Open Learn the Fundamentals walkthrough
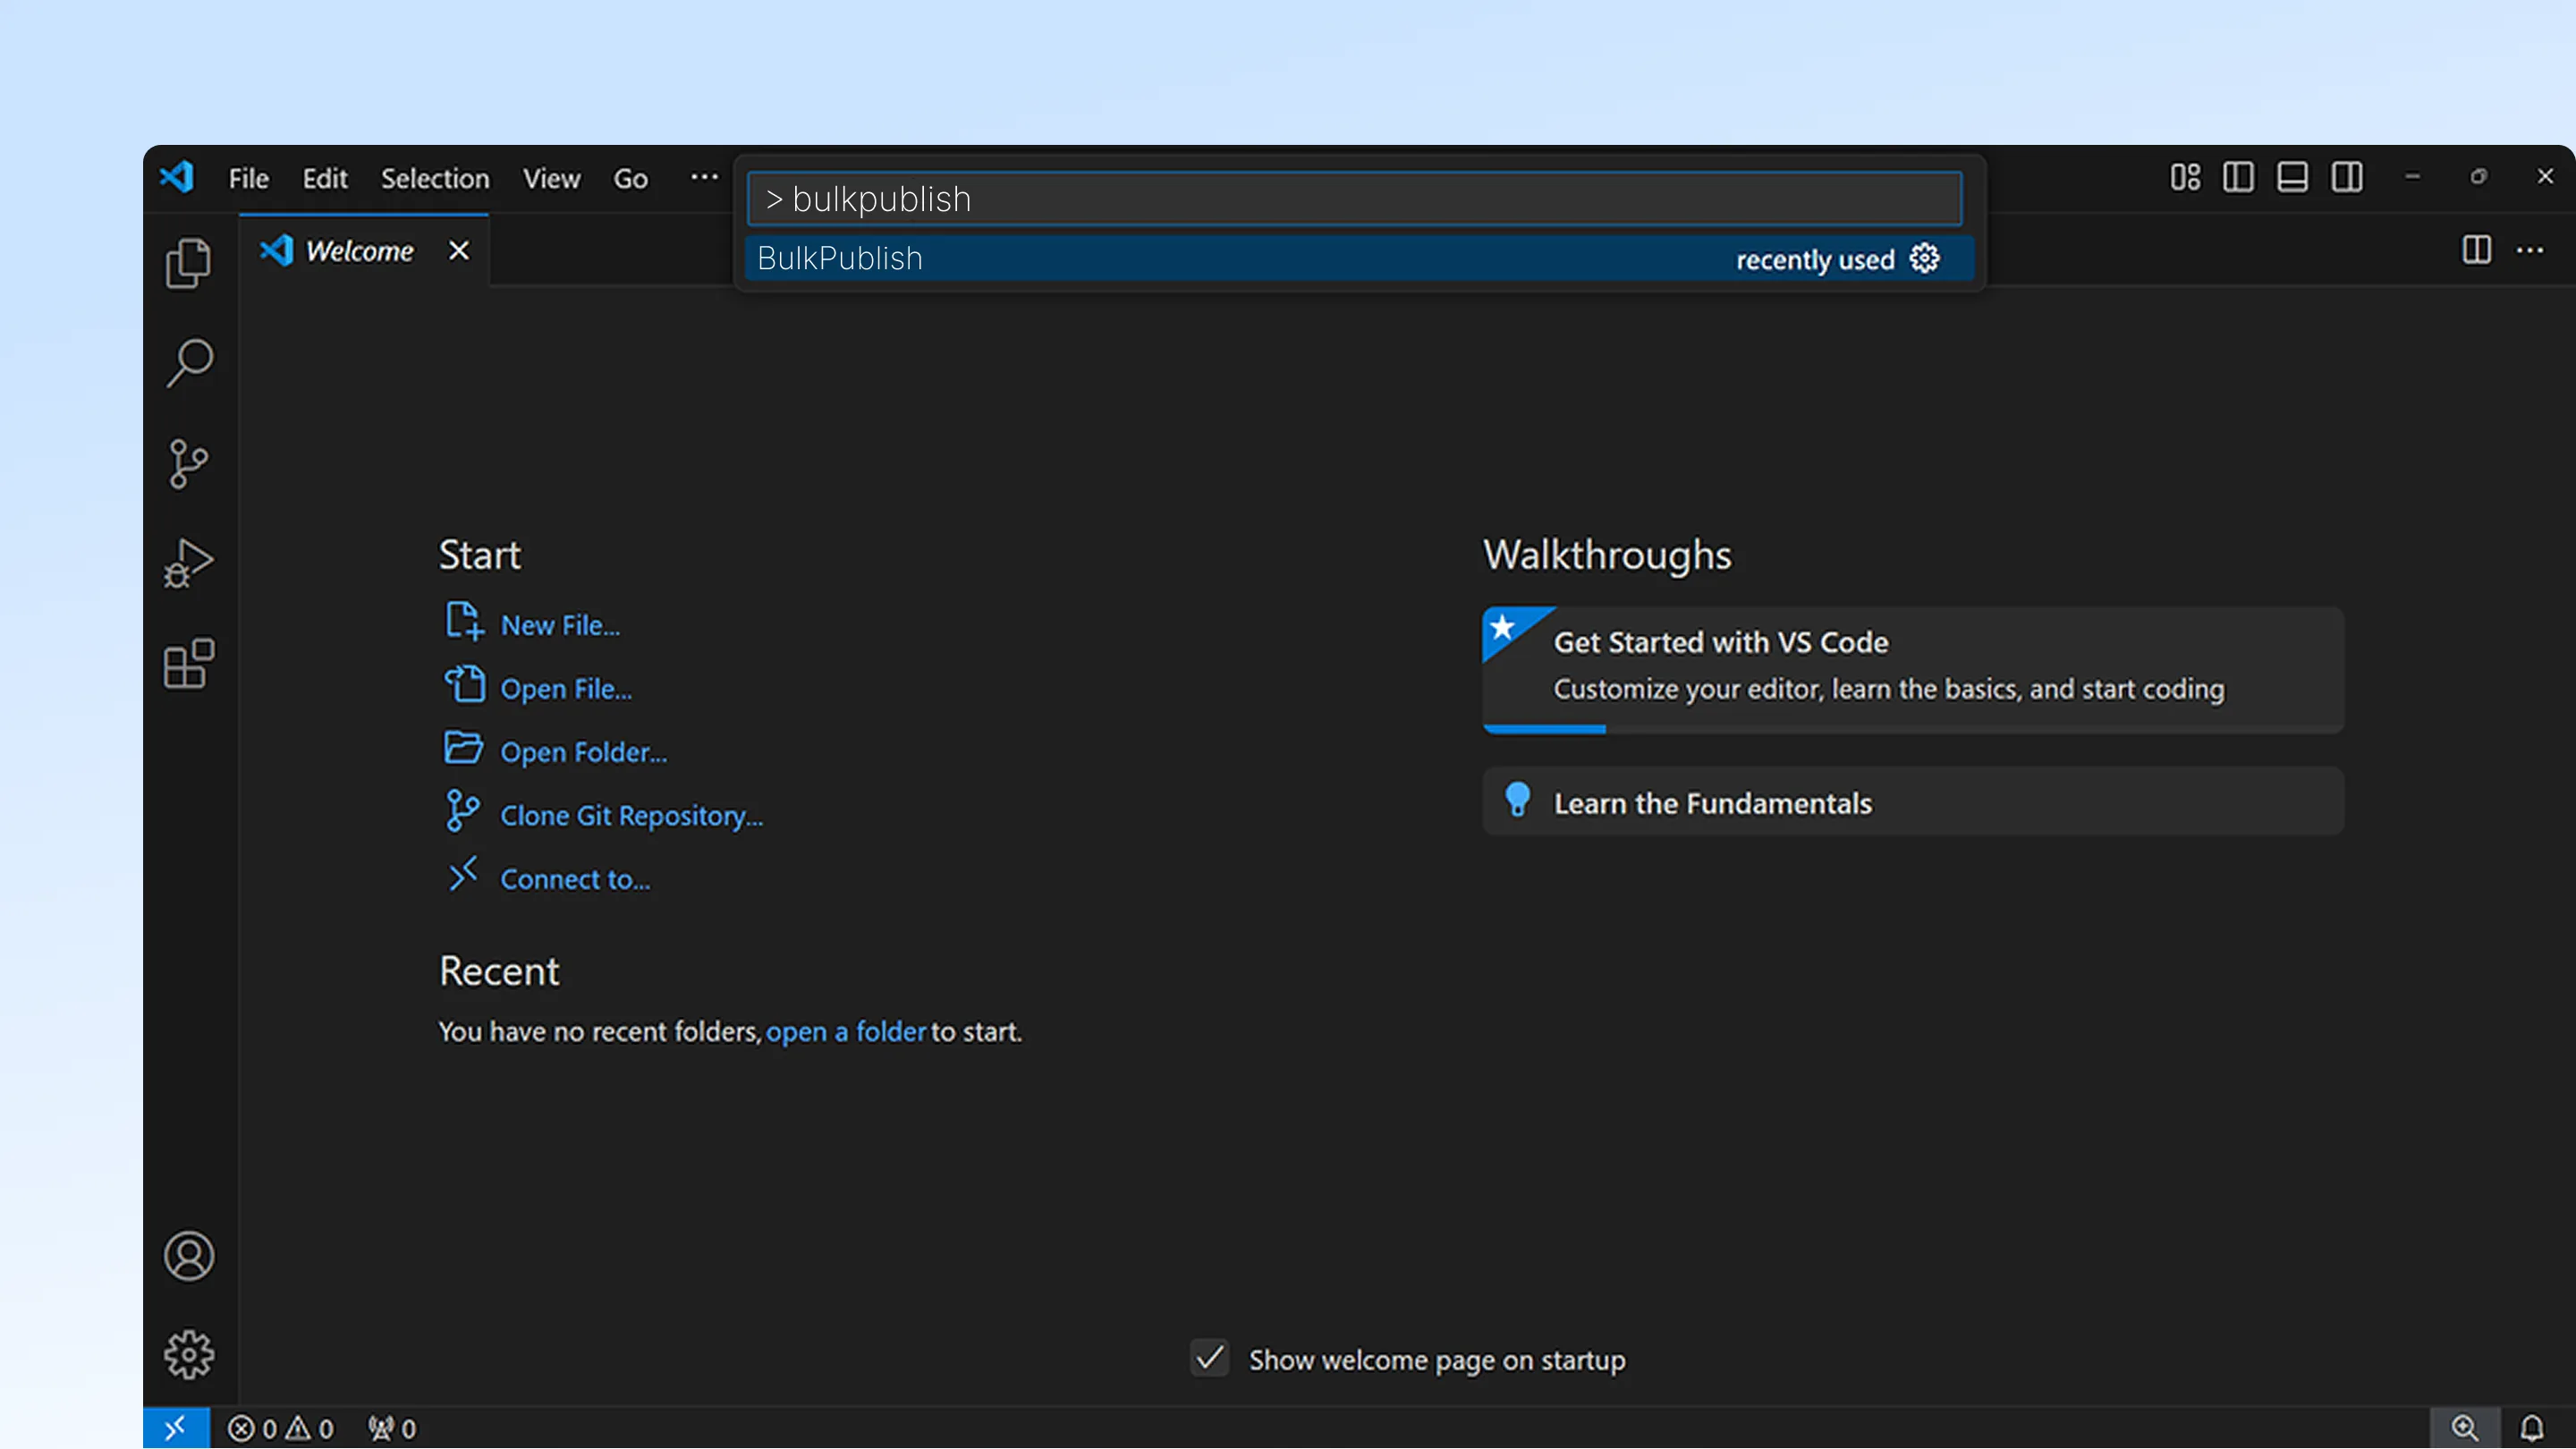Screen dimensions: 2576x1449 (1913, 802)
